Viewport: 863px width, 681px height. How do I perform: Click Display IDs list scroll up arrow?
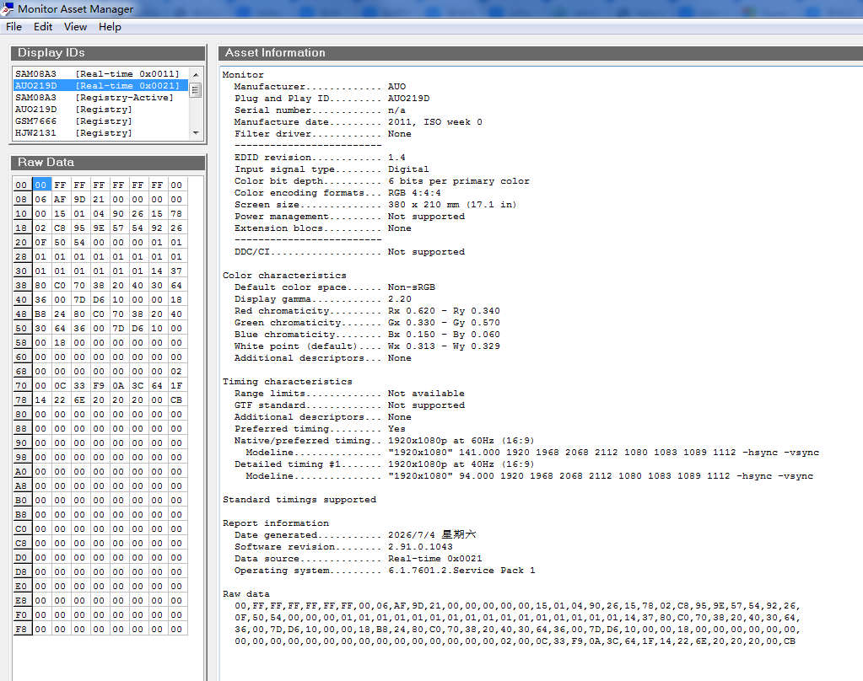click(196, 74)
